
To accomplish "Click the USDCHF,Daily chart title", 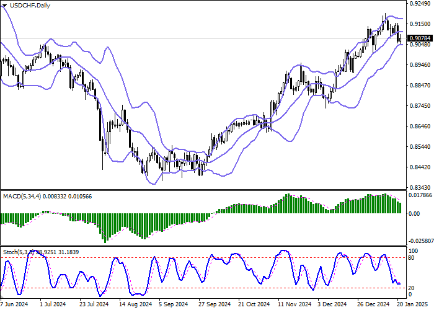I will (30, 6).
